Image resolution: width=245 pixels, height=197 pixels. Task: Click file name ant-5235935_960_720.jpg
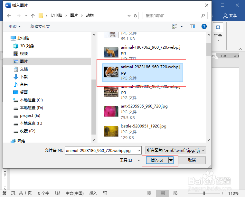(x=144, y=106)
